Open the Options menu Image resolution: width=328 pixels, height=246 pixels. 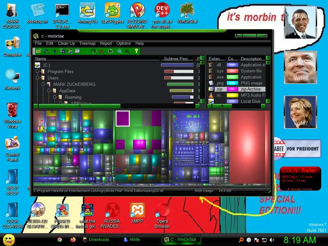pyautogui.click(x=124, y=43)
